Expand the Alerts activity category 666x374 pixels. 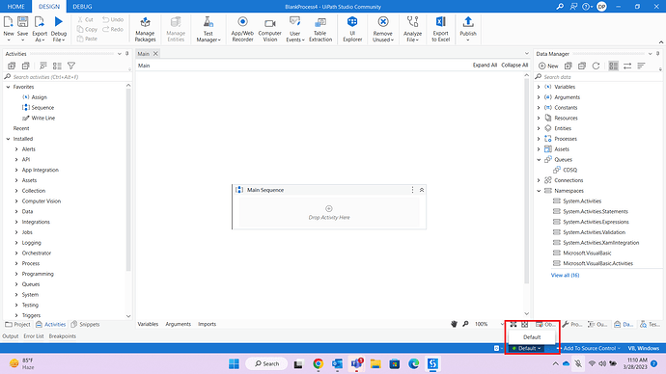[x=16, y=149]
